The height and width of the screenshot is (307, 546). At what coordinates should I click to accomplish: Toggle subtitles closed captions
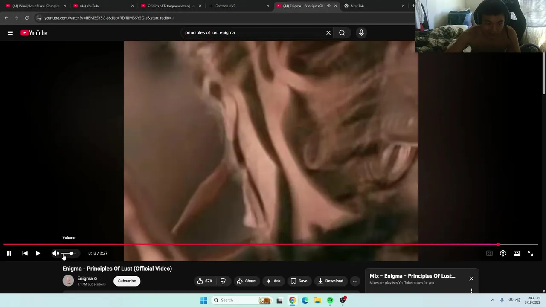click(489, 253)
